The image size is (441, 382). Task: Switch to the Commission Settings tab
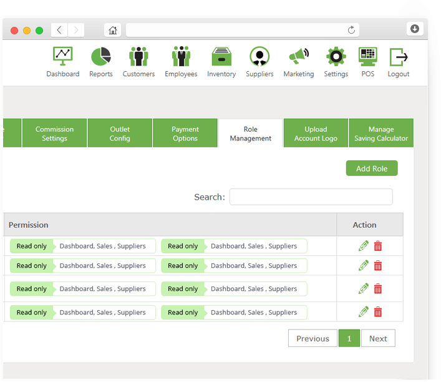[x=54, y=133]
